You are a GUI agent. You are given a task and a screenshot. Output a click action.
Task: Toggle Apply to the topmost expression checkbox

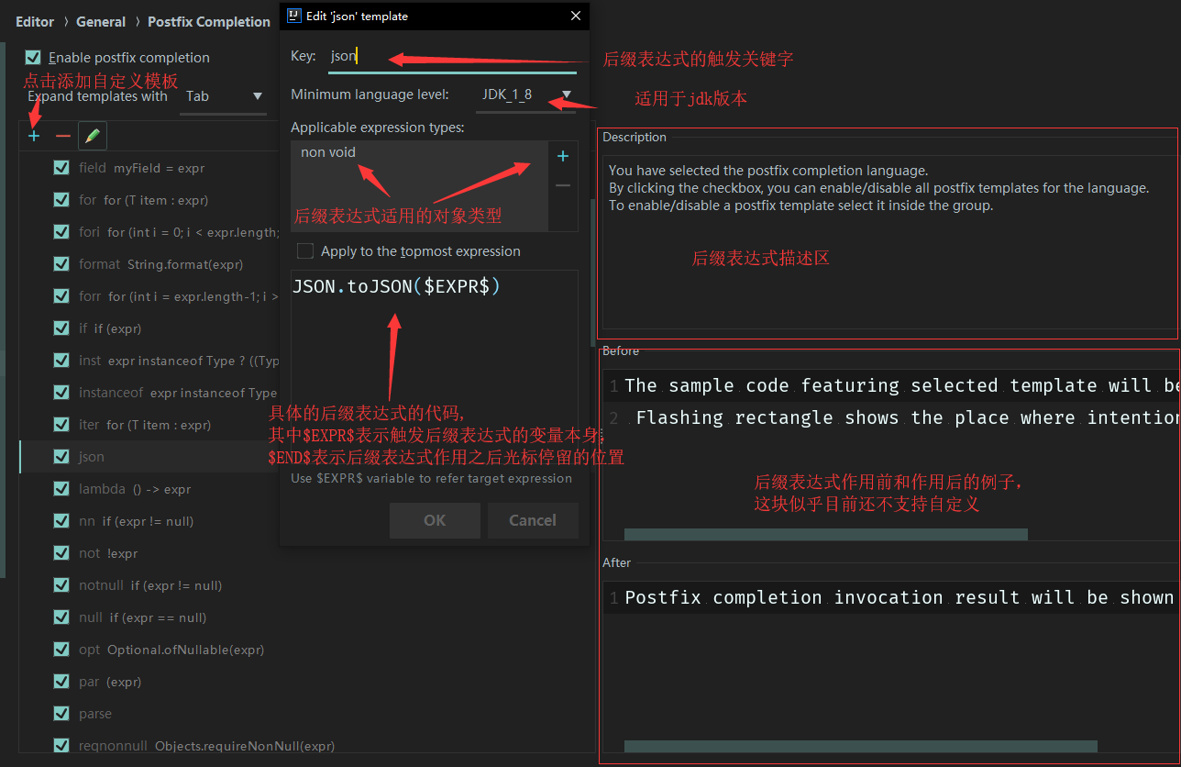[305, 250]
